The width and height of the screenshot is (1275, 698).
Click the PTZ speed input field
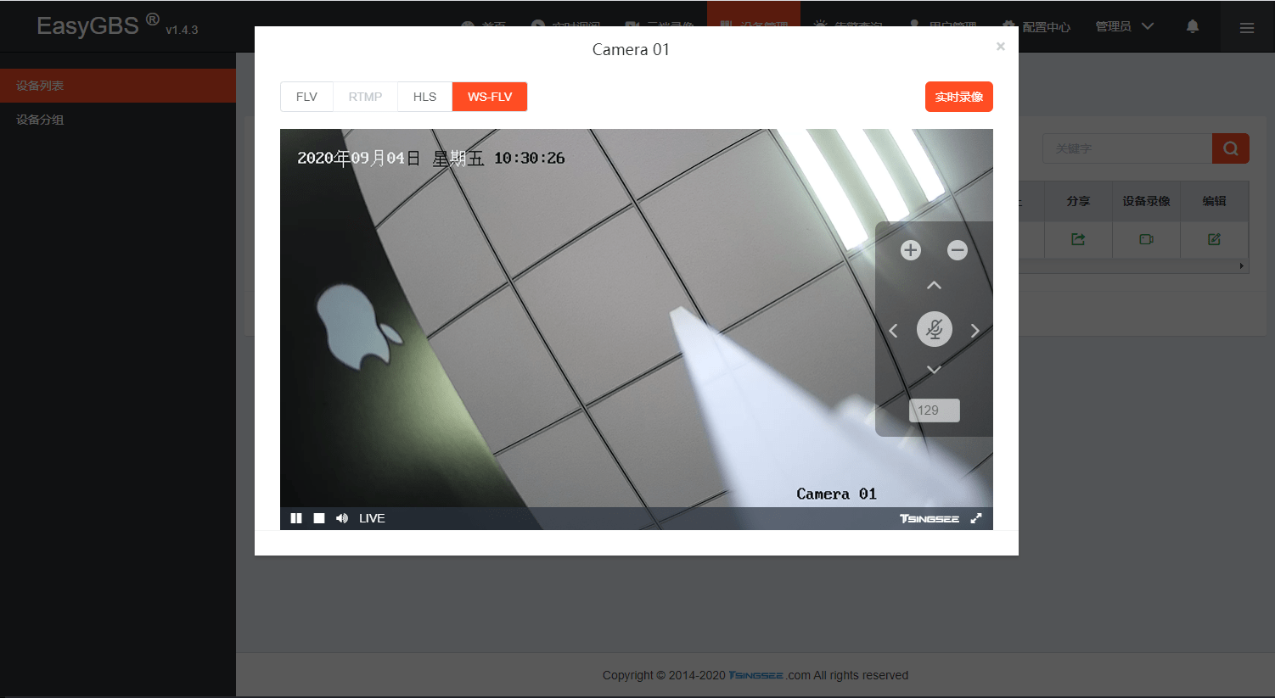tap(934, 410)
